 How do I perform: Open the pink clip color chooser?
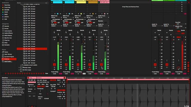tap(32, 82)
